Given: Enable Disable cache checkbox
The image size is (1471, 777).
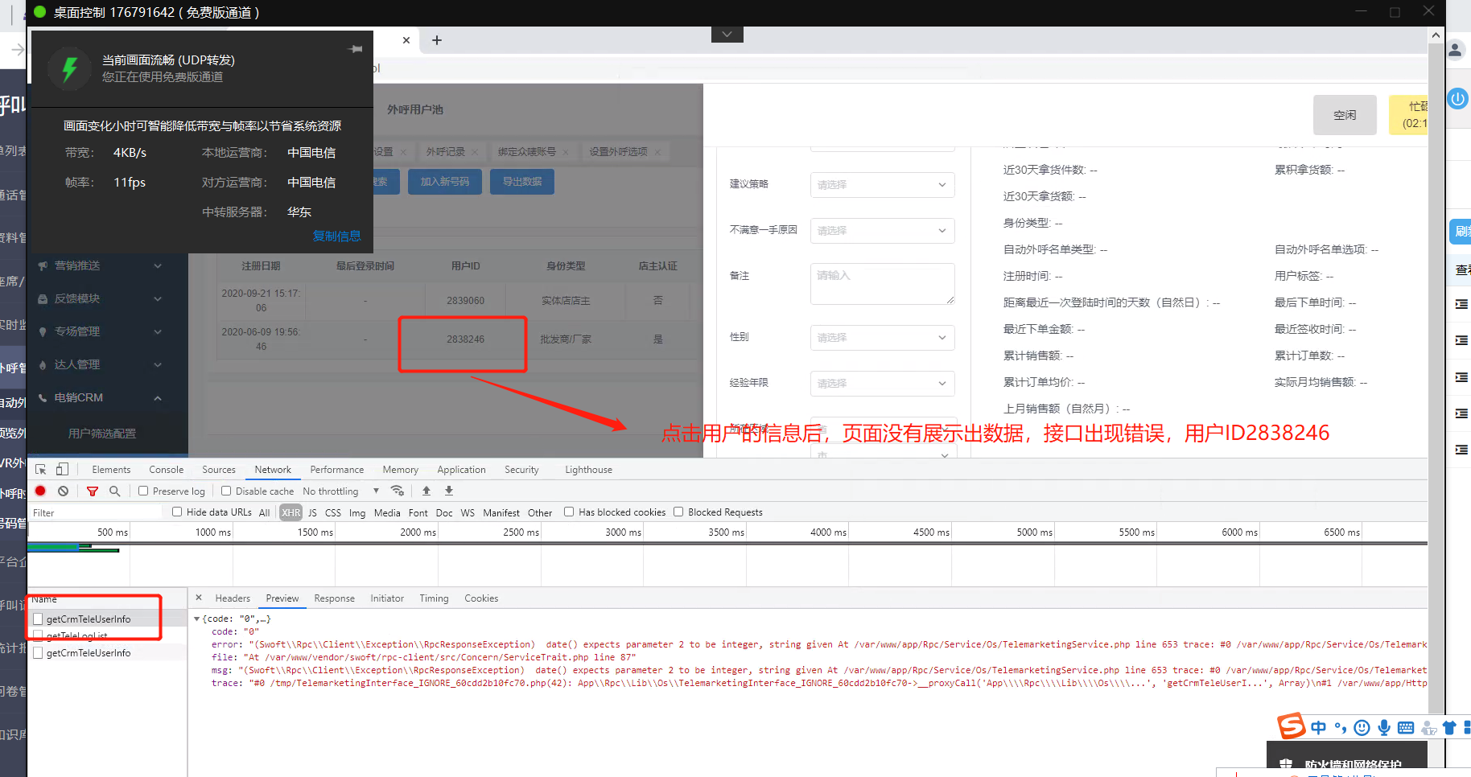Looking at the screenshot, I should click(226, 491).
